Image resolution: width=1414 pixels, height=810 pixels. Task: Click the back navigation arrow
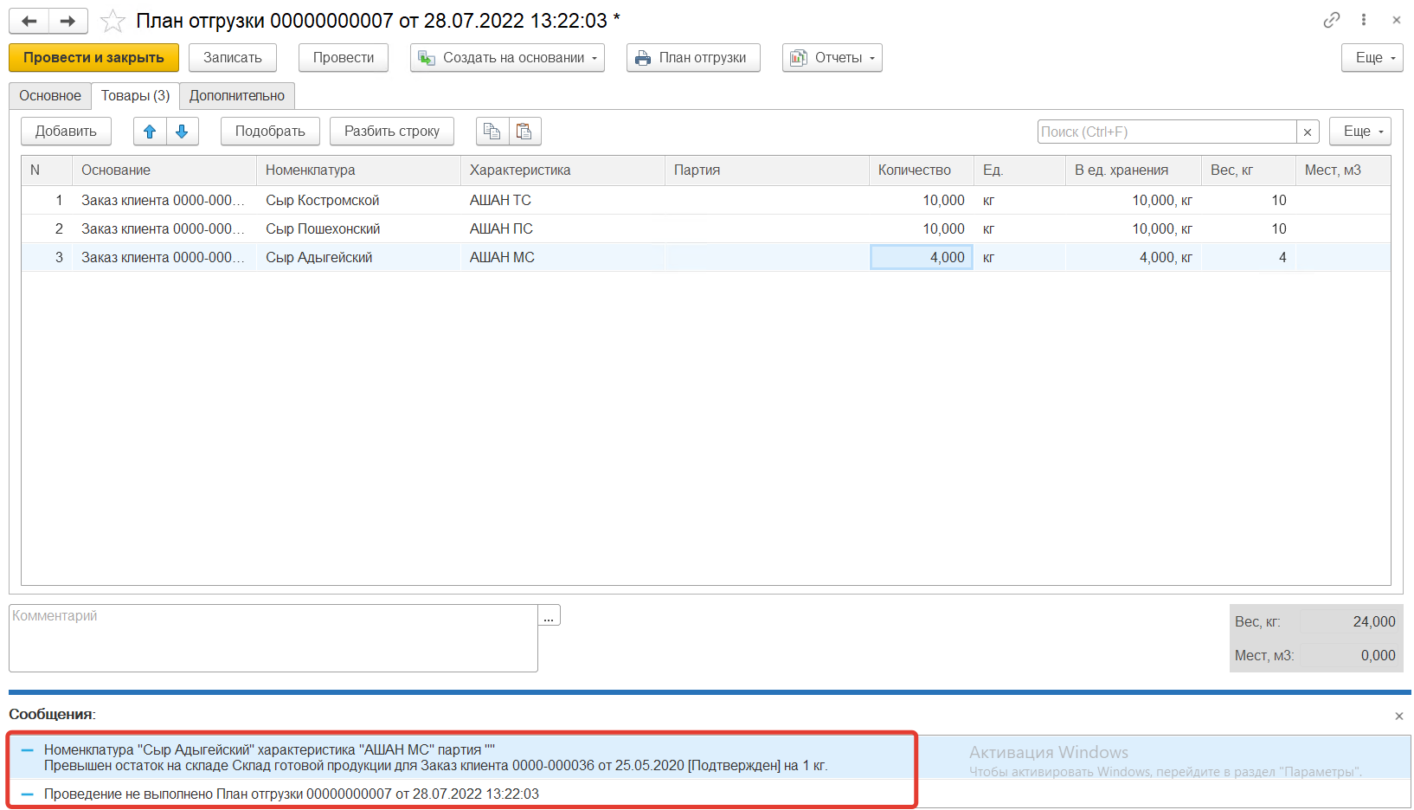[29, 21]
